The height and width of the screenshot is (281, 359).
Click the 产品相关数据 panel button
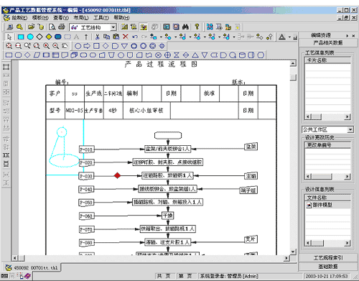327,43
